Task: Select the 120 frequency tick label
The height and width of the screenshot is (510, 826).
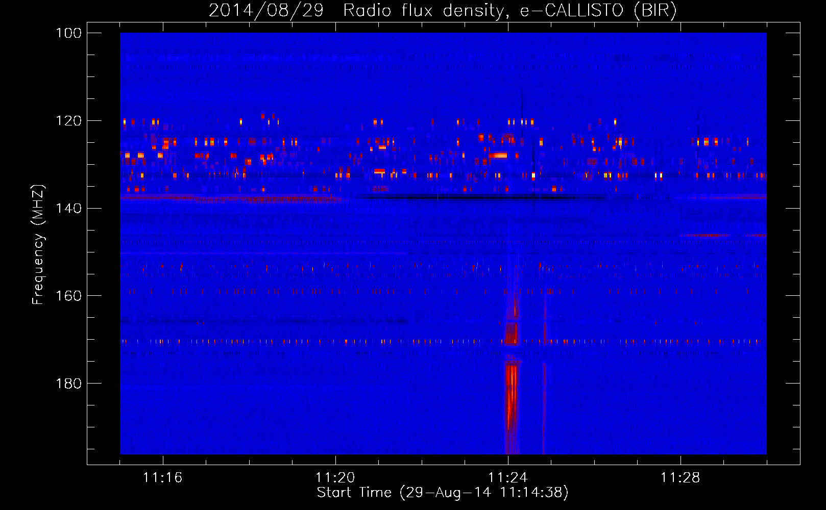Action: point(68,121)
